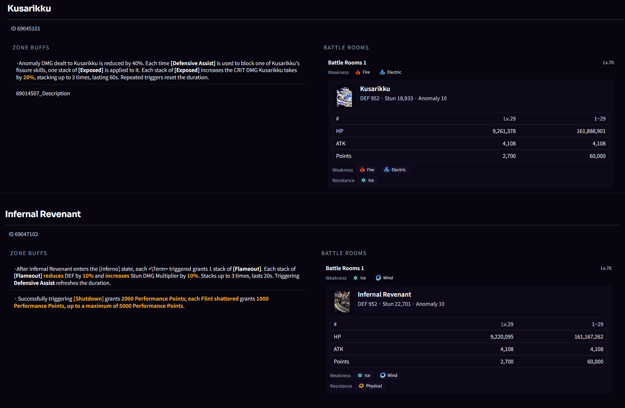The height and width of the screenshot is (408, 625).
Task: Click the Battle Rooms 1 title above Kusarikku's card
Action: (347, 63)
